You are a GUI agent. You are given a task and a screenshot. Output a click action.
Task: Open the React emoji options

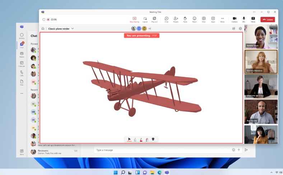[x=194, y=19]
